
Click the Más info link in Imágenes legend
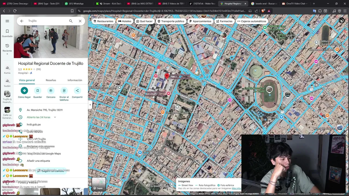coord(236,188)
